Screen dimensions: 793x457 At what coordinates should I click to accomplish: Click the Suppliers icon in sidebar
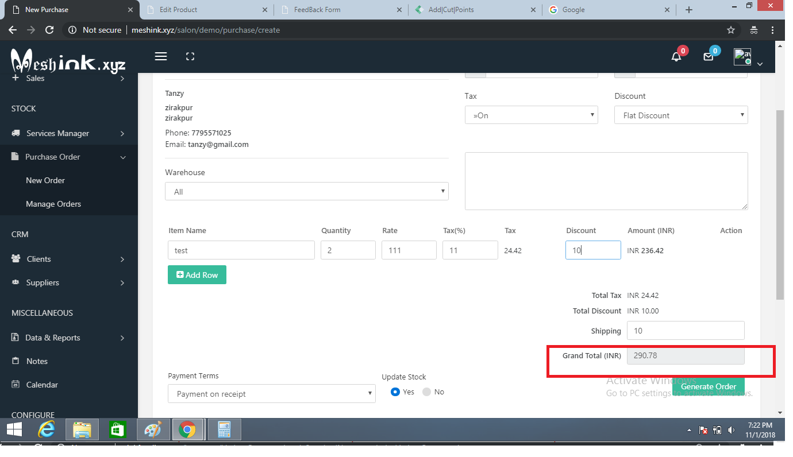[16, 282]
